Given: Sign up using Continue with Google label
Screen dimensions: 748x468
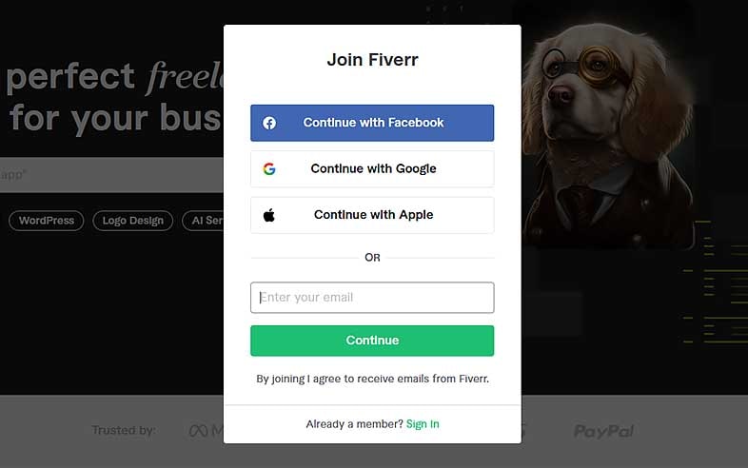Looking at the screenshot, I should pos(373,169).
